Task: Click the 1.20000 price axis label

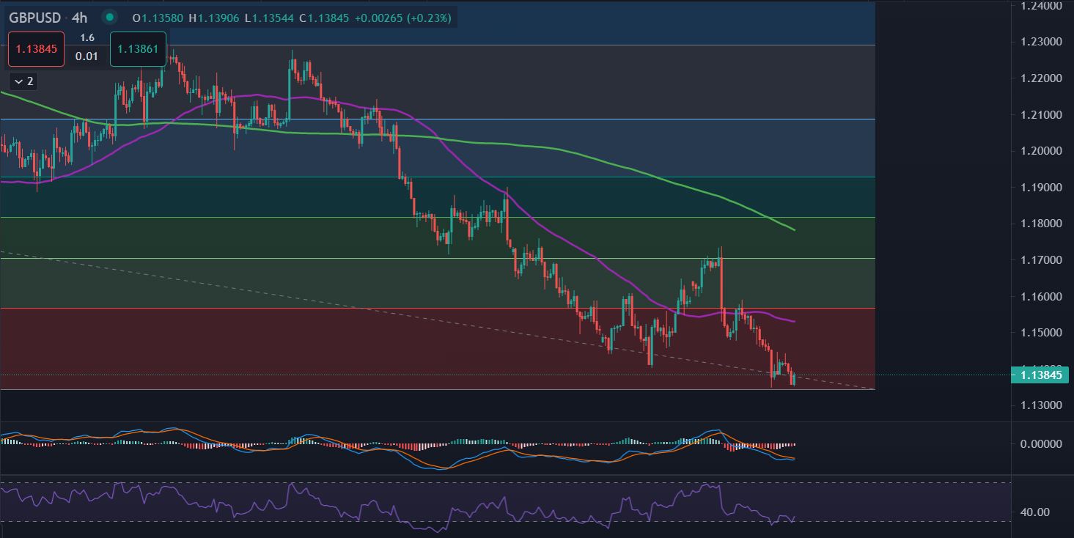Action: click(x=1042, y=151)
